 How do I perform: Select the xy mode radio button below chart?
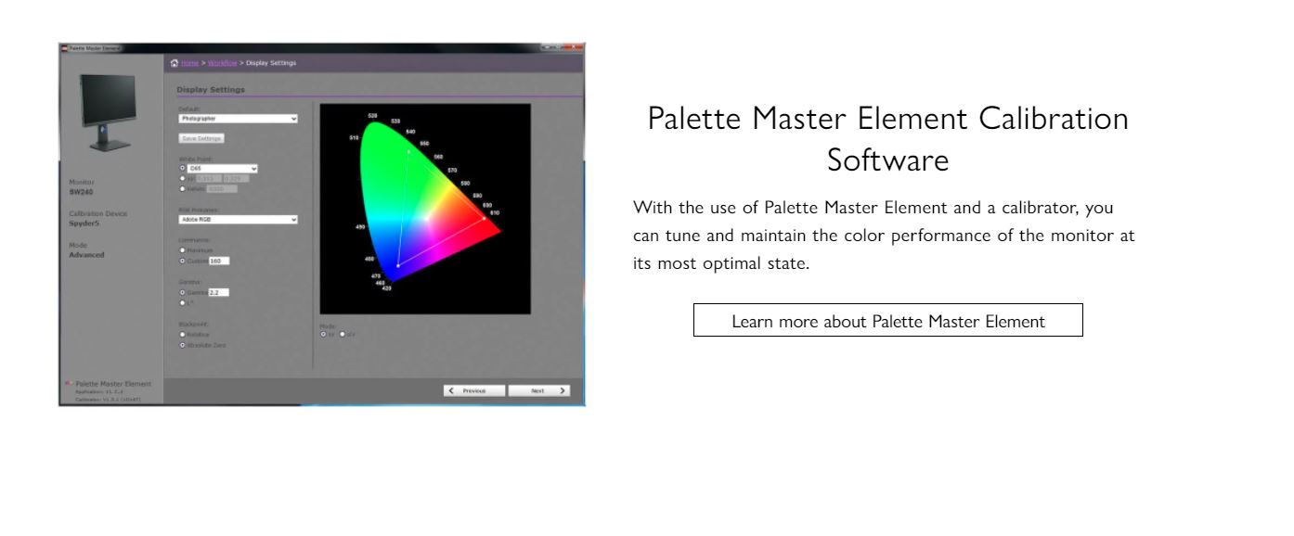323,334
